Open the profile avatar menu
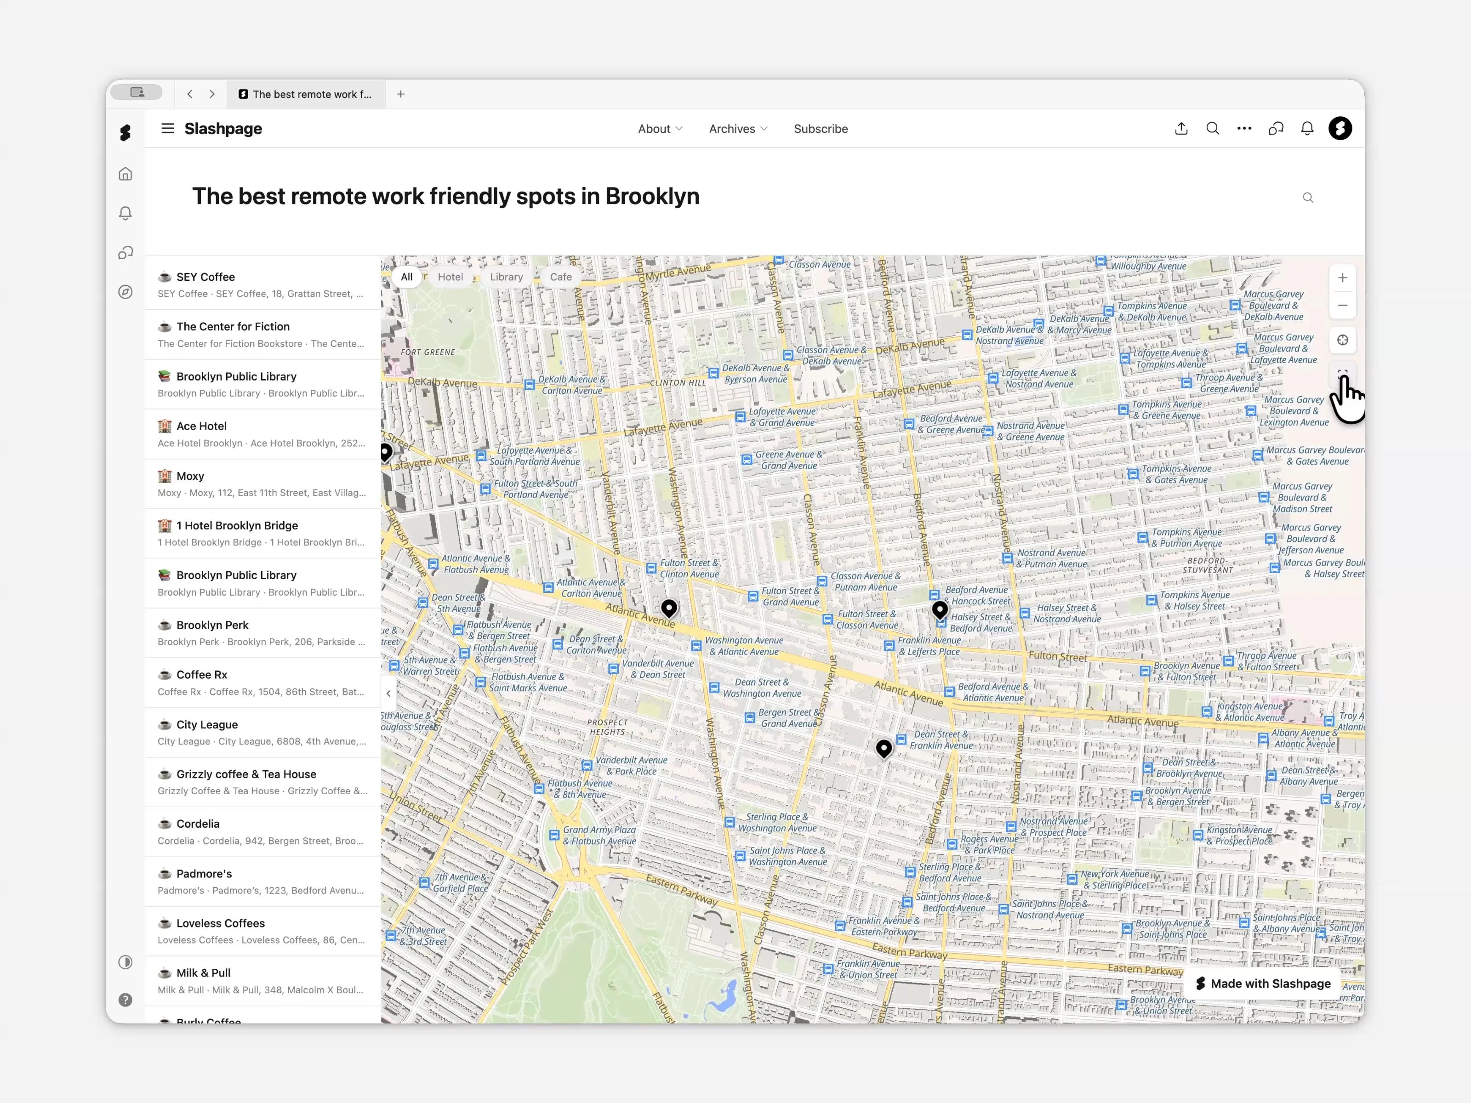The width and height of the screenshot is (1471, 1103). pyautogui.click(x=1340, y=129)
